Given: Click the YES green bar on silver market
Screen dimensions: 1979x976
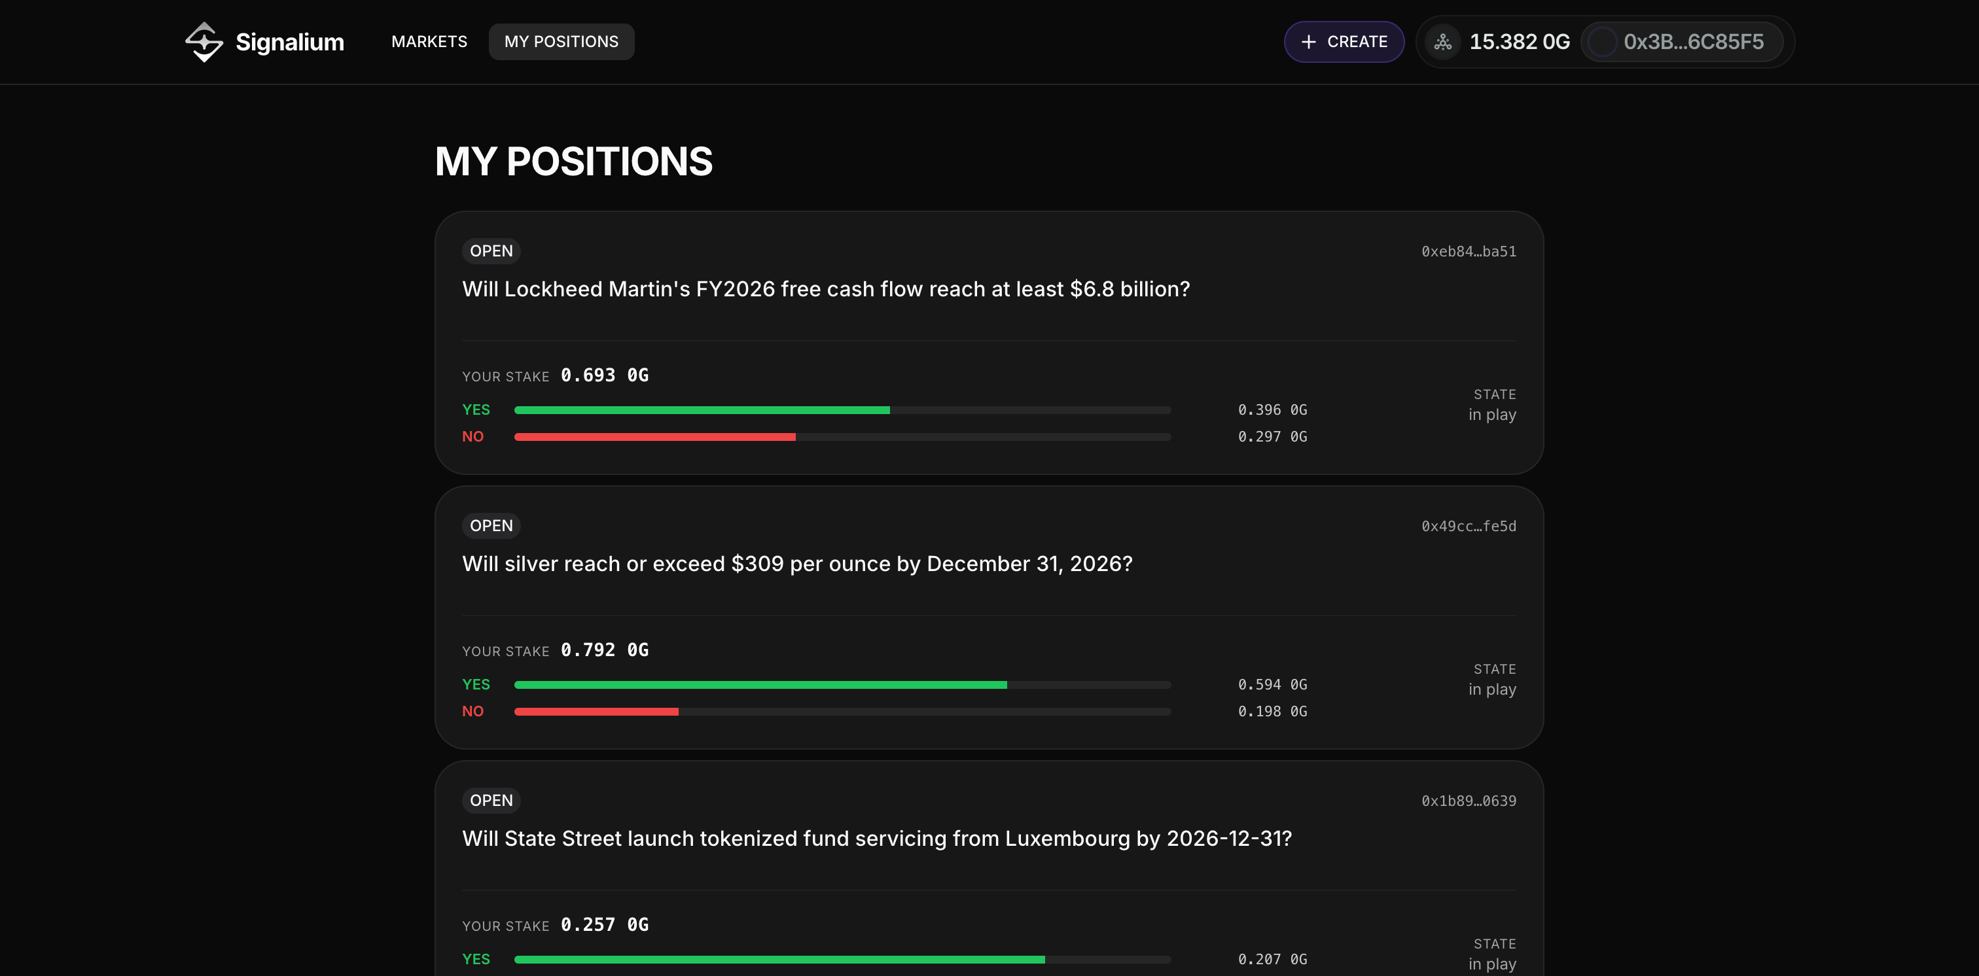Looking at the screenshot, I should [x=760, y=685].
